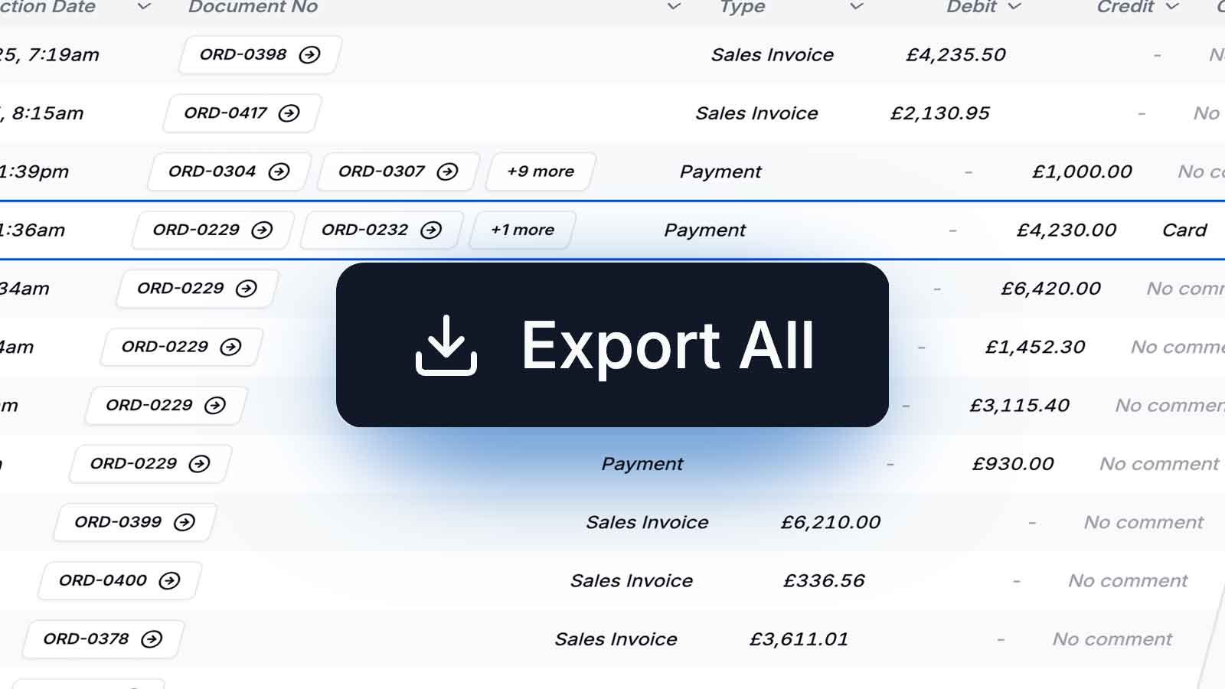Expand the Credit column dropdown chevron
The width and height of the screenshot is (1225, 689).
point(1172,7)
